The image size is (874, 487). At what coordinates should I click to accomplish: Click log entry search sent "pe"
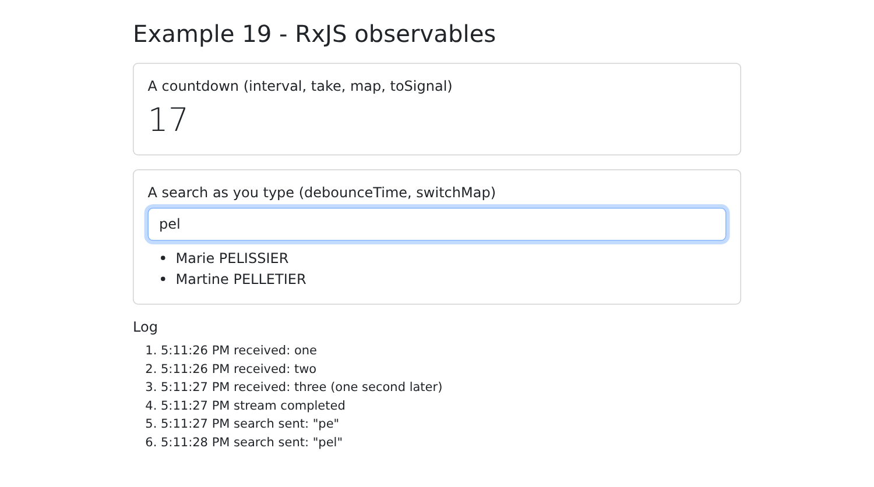250,424
